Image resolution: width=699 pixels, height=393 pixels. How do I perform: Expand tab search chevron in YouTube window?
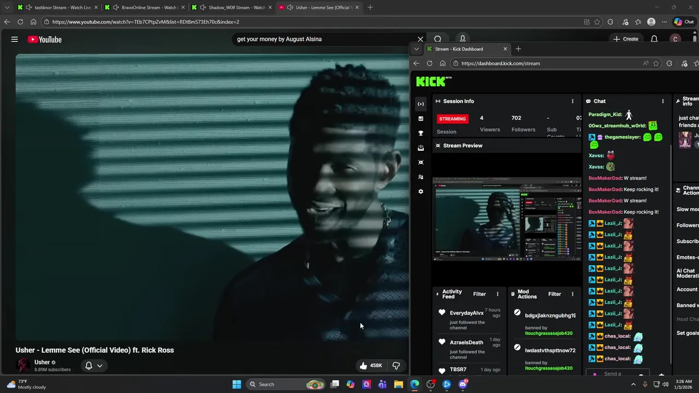7,8
